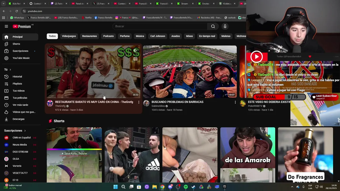The image size is (340, 191).
Task: Open the outlook bookmark
Action: (x=230, y=18)
